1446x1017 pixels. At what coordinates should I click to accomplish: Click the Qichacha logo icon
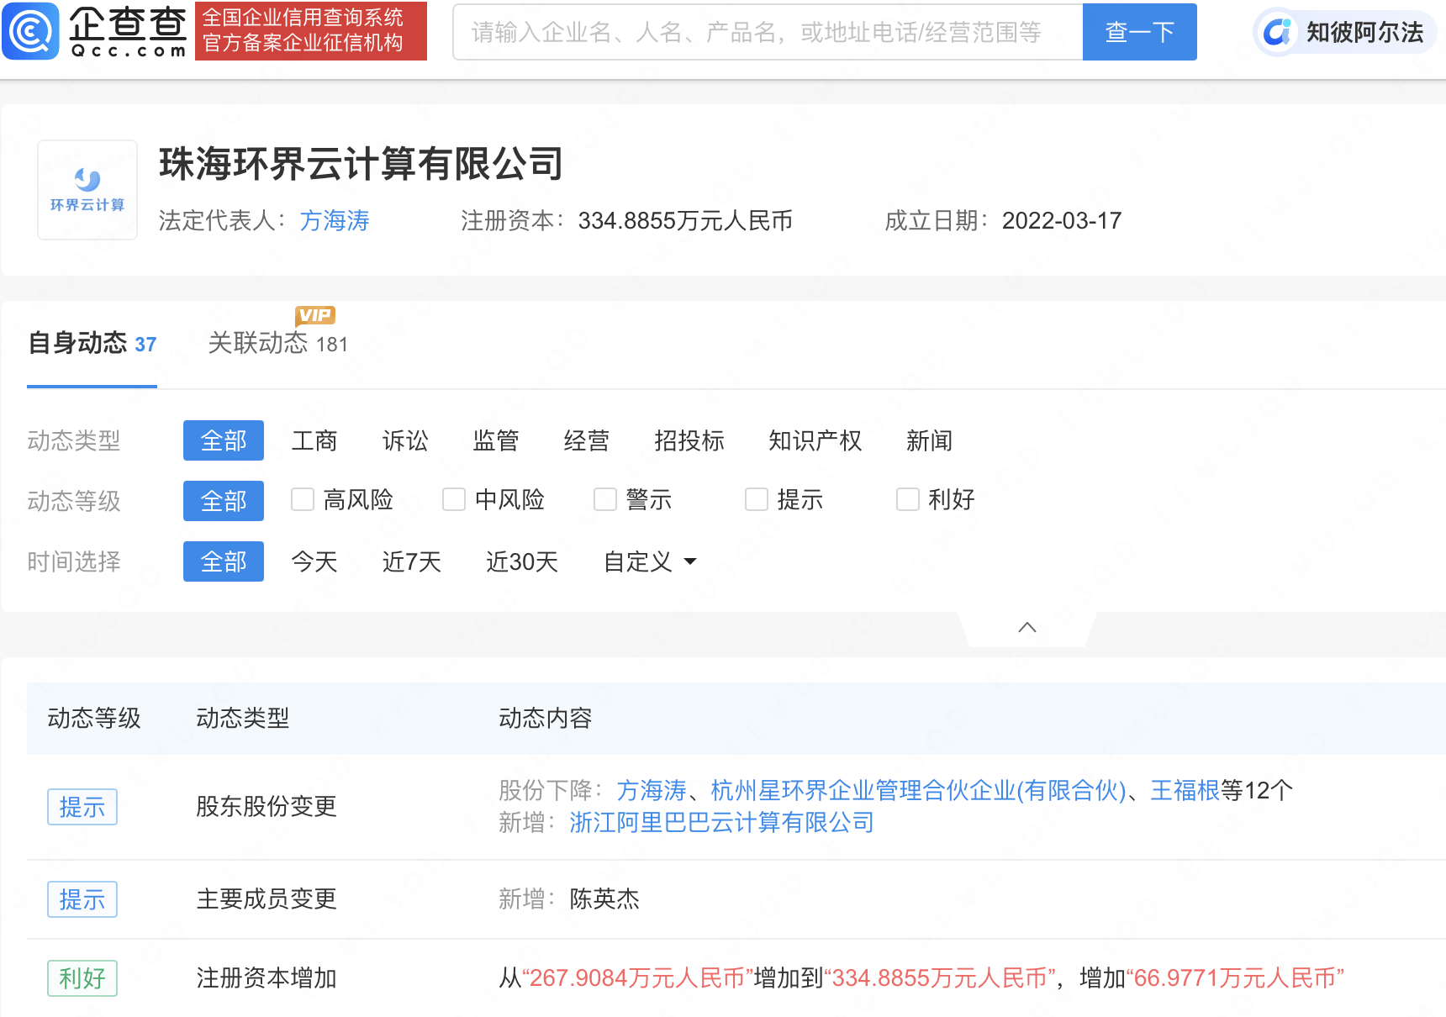tap(31, 31)
